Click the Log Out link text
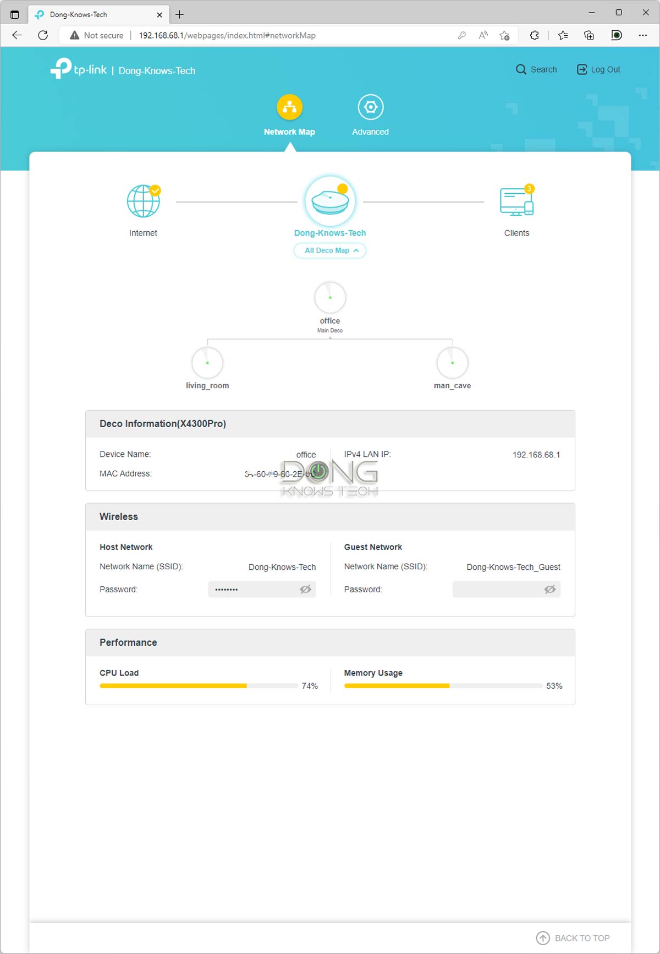The width and height of the screenshot is (660, 954). point(606,69)
